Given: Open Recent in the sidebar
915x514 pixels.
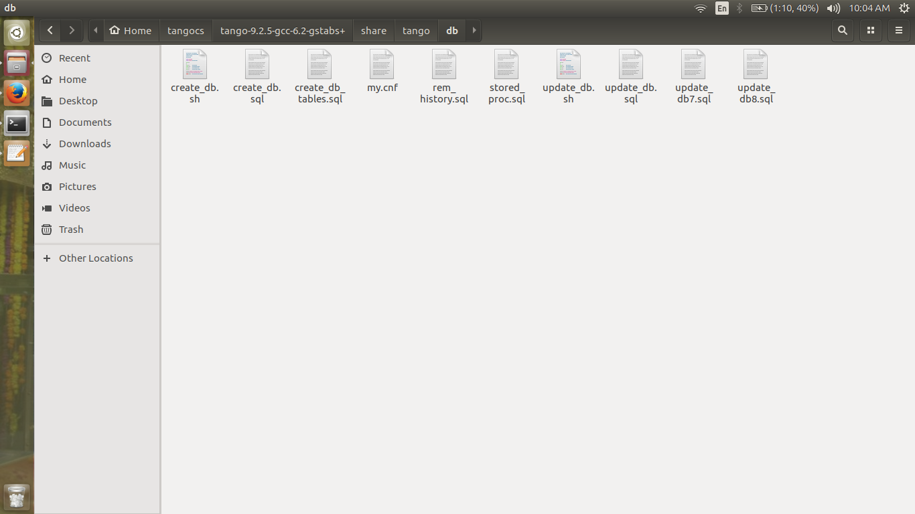Looking at the screenshot, I should click(x=97, y=58).
